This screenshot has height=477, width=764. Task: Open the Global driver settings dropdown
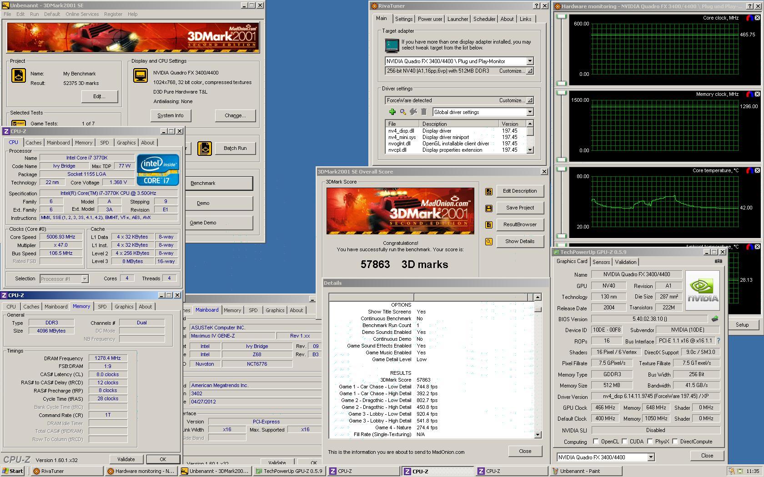click(x=530, y=112)
